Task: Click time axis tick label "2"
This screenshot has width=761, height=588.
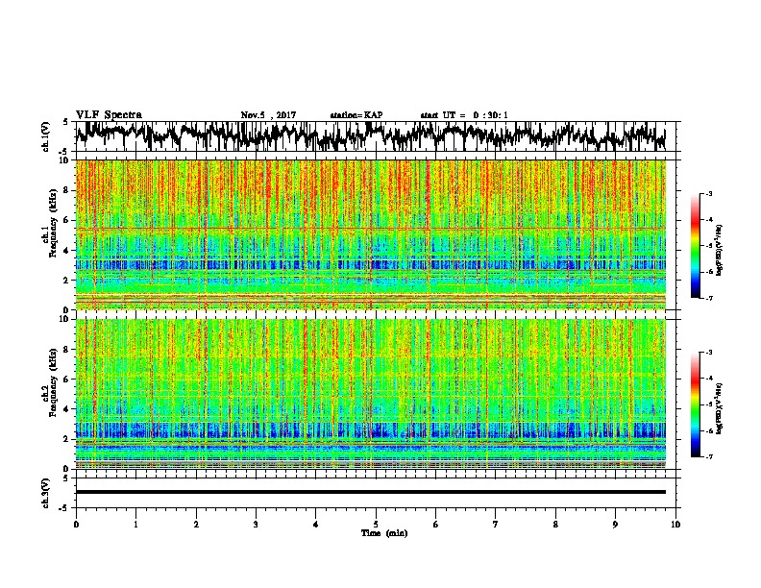Action: coord(196,525)
